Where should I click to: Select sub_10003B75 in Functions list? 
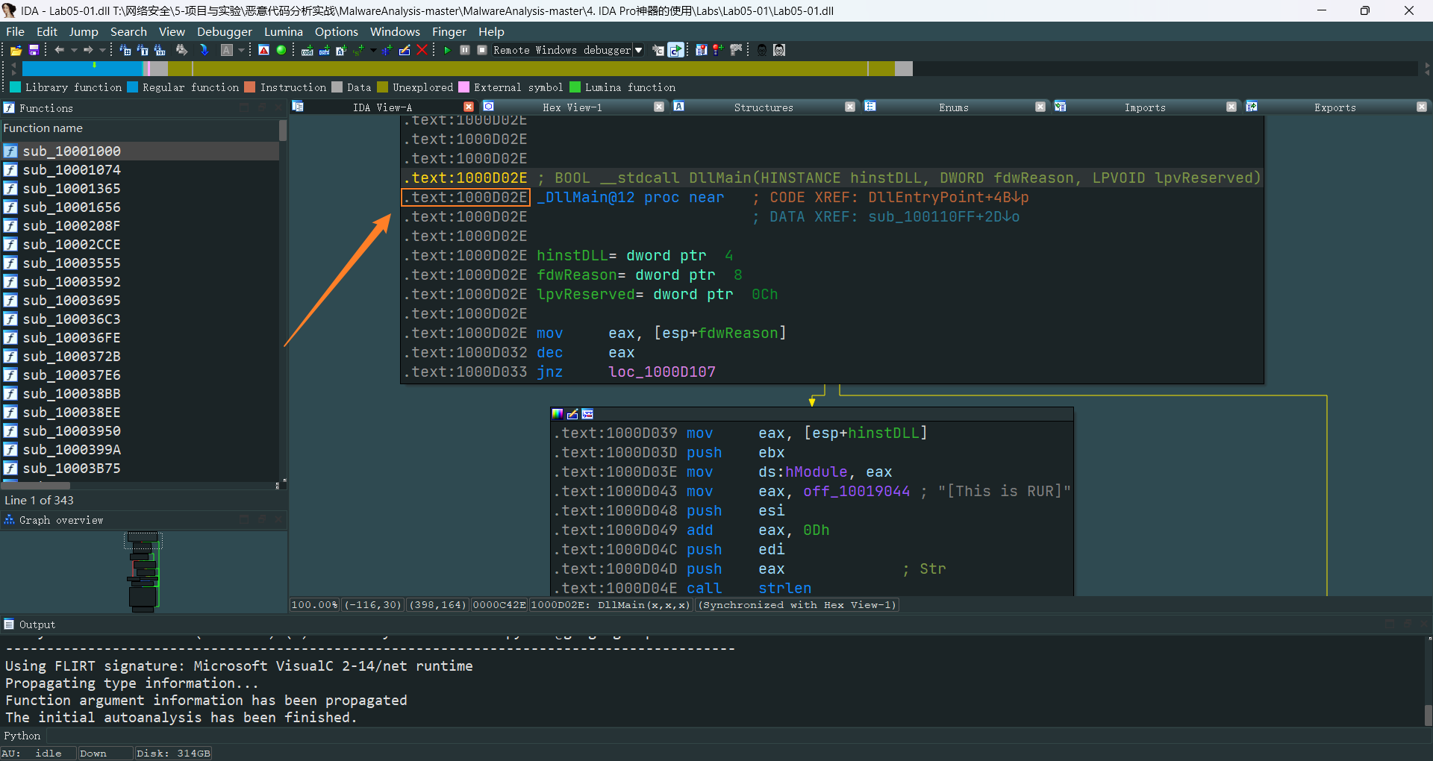(140, 468)
